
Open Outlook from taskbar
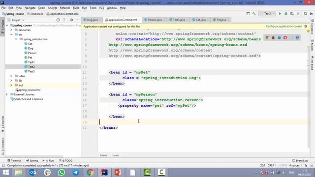pyautogui.click(x=33, y=173)
